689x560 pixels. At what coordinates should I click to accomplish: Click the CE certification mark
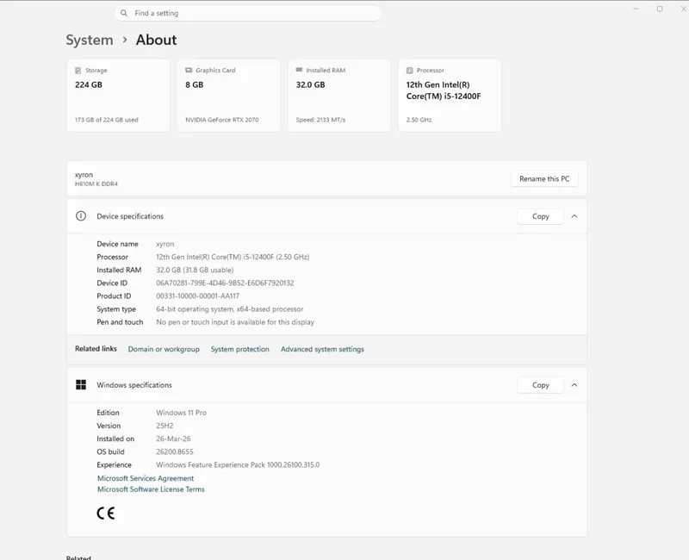tap(105, 513)
